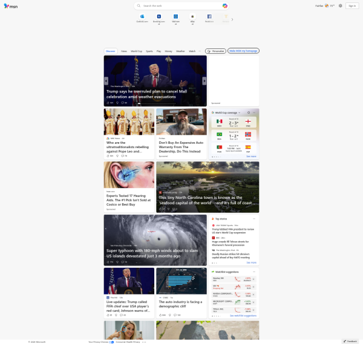Switch to the World Cup tab

pos(136,51)
